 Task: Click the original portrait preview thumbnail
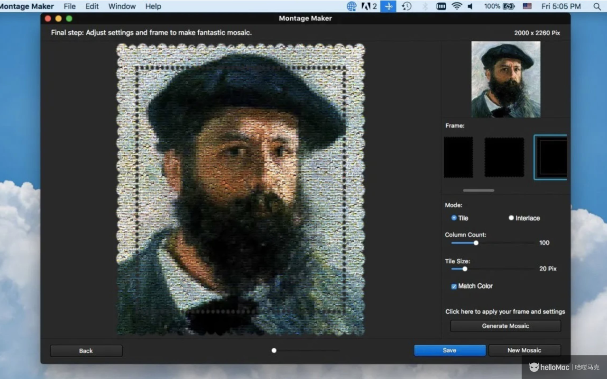click(506, 80)
